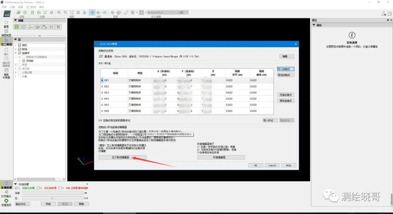Click the paintbrush point cloud edit icon
The height and width of the screenshot is (214, 393).
[126, 12]
